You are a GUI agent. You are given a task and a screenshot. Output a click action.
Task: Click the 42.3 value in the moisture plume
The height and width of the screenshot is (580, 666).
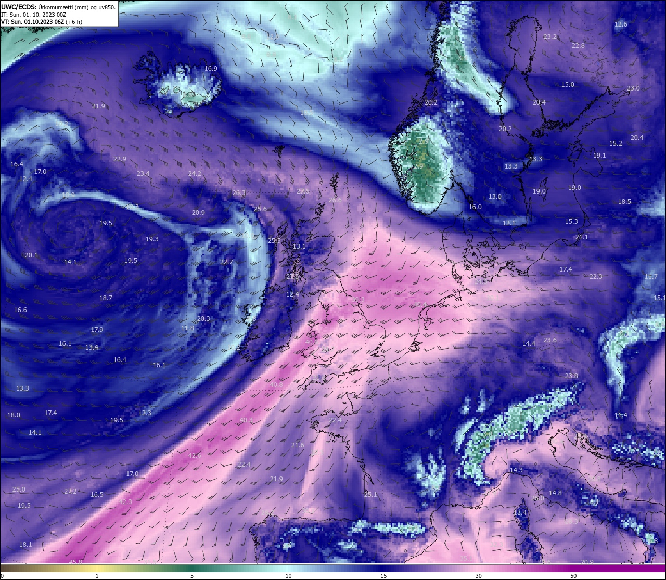point(125,502)
